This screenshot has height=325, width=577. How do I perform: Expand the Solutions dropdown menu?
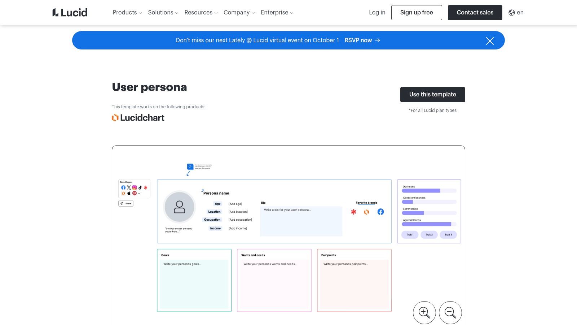pos(163,13)
